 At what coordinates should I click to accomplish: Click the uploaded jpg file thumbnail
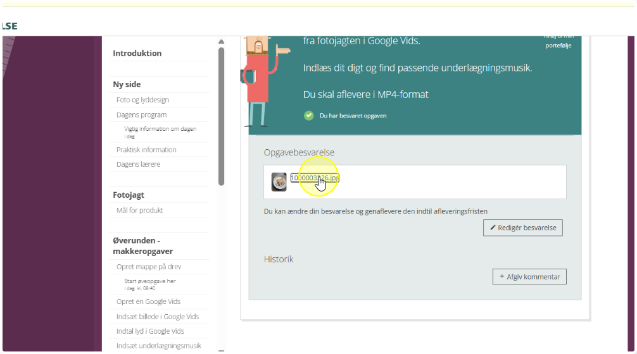(279, 182)
